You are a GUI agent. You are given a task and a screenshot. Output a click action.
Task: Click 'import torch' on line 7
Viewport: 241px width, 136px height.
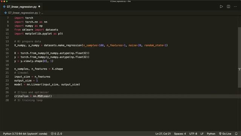(24, 18)
